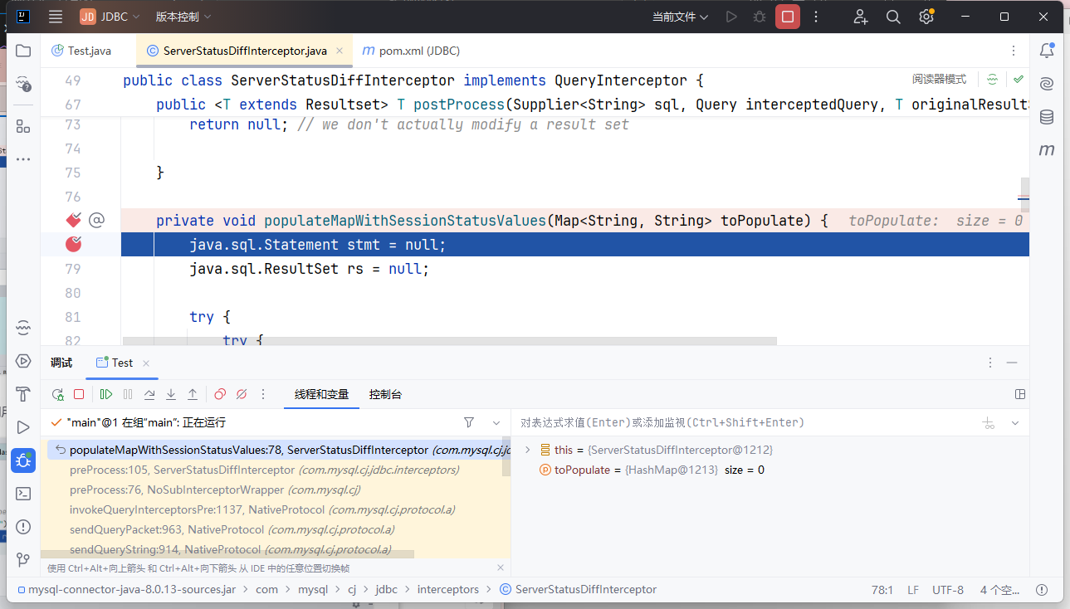This screenshot has width=1070, height=609.
Task: Click the Rerun debug icon
Action: point(57,395)
